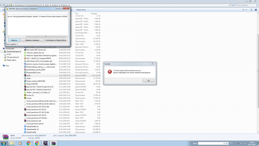Click the Компьютер breadcrumb in the address bar

point(19,5)
